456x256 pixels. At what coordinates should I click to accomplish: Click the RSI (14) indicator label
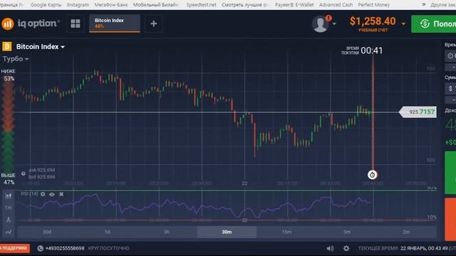point(29,193)
